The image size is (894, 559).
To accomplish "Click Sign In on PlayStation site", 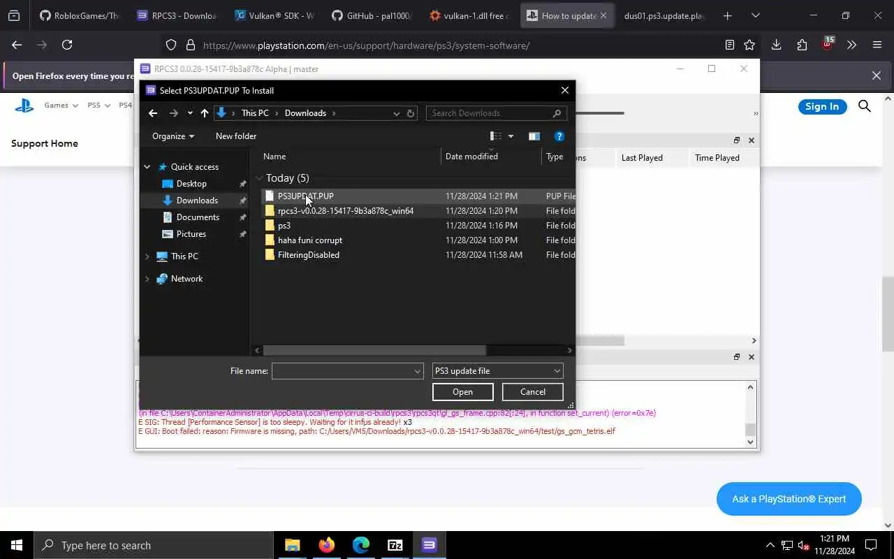I will click(x=822, y=106).
